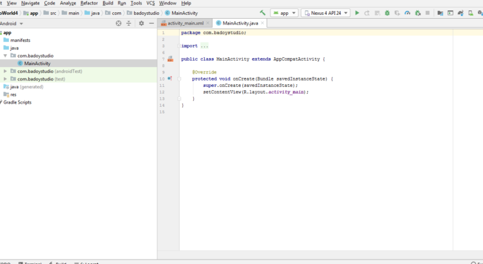
Task: Hide the Project panel with minimize dash
Action: point(151,23)
